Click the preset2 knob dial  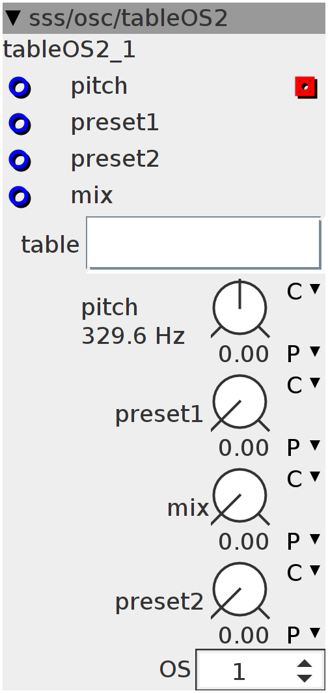coord(240,590)
